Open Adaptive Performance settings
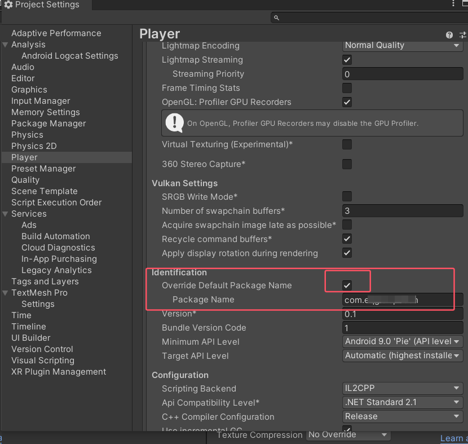The height and width of the screenshot is (444, 468). 56,33
